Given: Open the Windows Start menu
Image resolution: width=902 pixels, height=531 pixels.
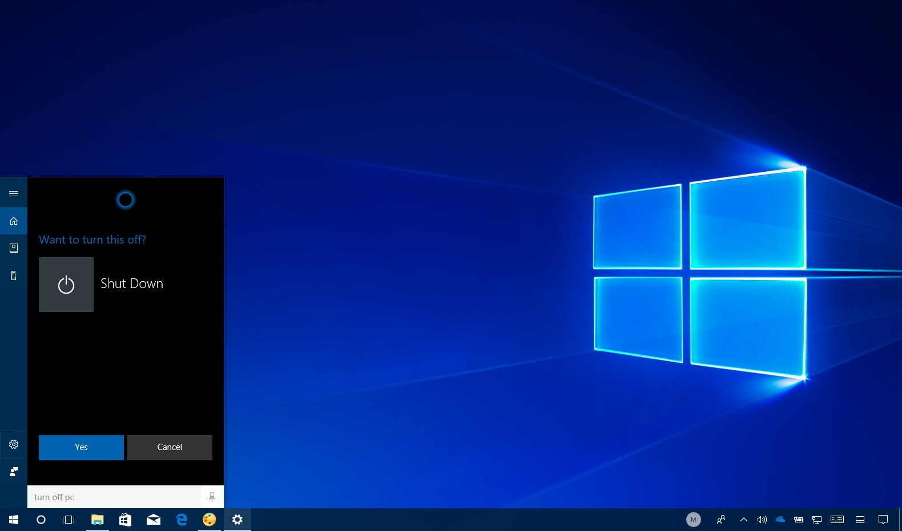Looking at the screenshot, I should (x=14, y=520).
